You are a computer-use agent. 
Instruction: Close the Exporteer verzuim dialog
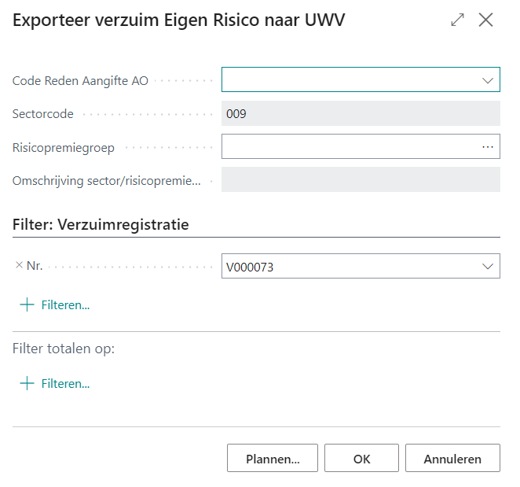(x=486, y=20)
